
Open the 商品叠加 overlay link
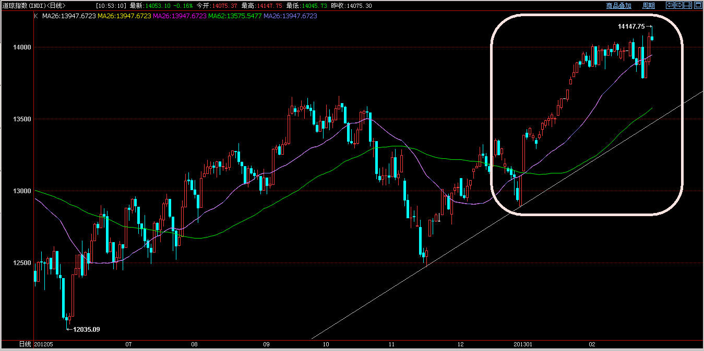coord(619,6)
